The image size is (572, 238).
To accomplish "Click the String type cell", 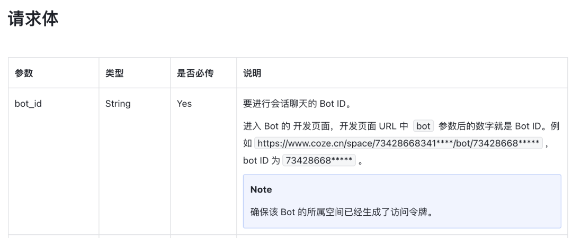I will coord(118,104).
